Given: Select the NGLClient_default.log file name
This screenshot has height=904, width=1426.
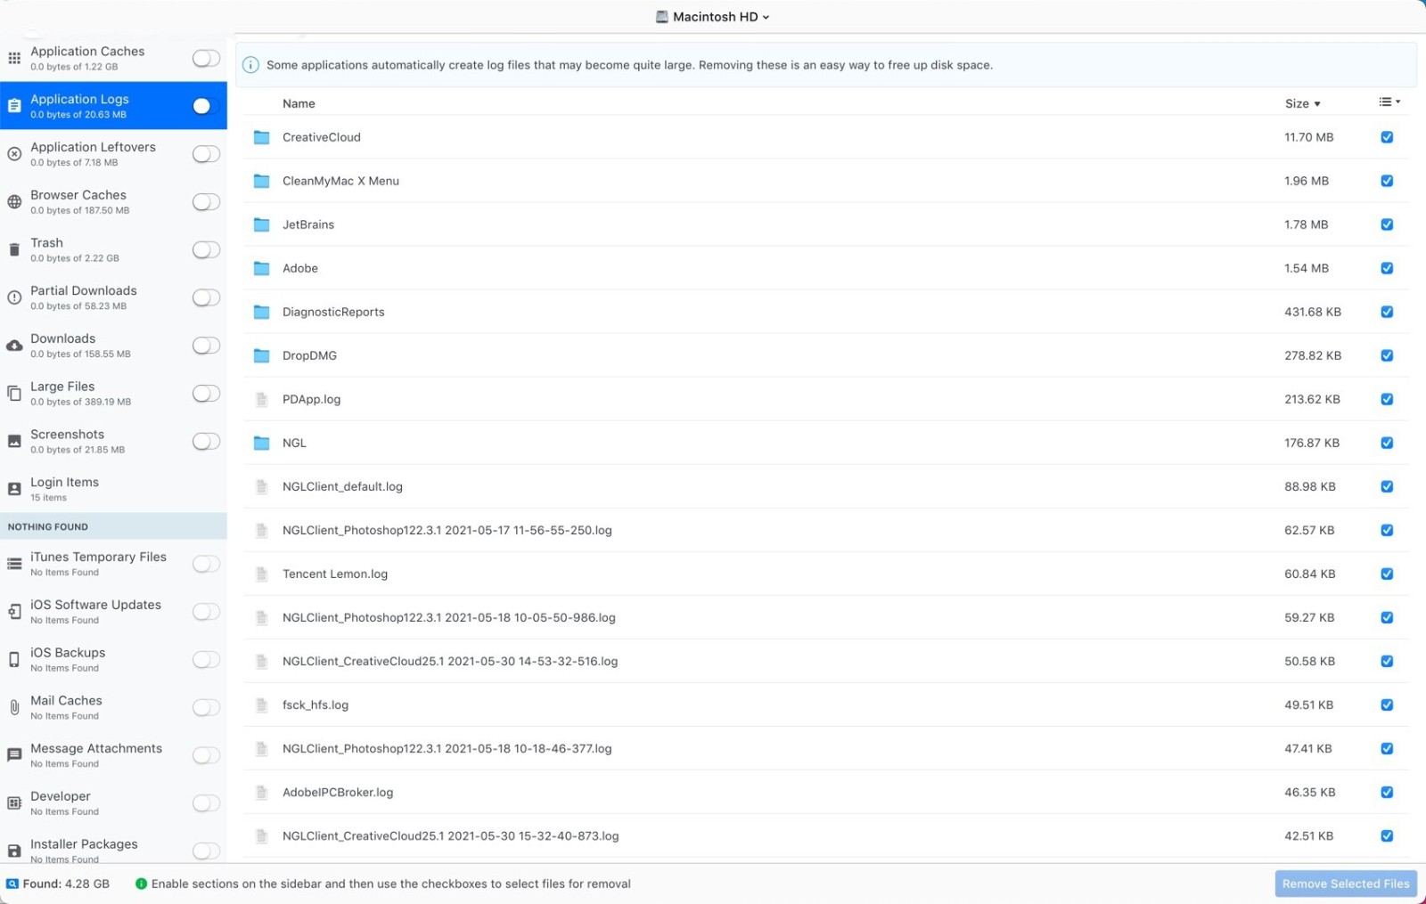Looking at the screenshot, I should tap(342, 486).
